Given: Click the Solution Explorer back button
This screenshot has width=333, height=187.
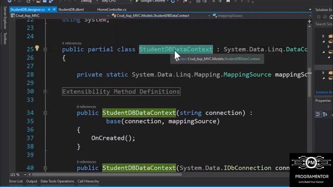Looking at the screenshot, I should [318, 17].
